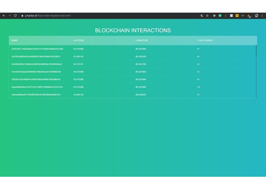Click latitude value 43.473121
Viewport: 266px width, 189px height.
coord(78,64)
